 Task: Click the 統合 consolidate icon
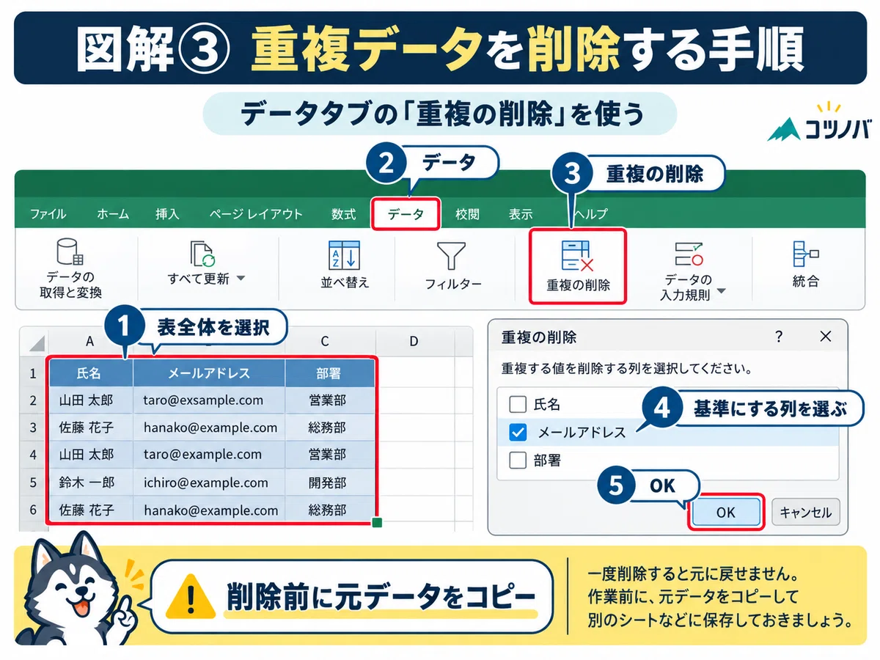pyautogui.click(x=805, y=254)
